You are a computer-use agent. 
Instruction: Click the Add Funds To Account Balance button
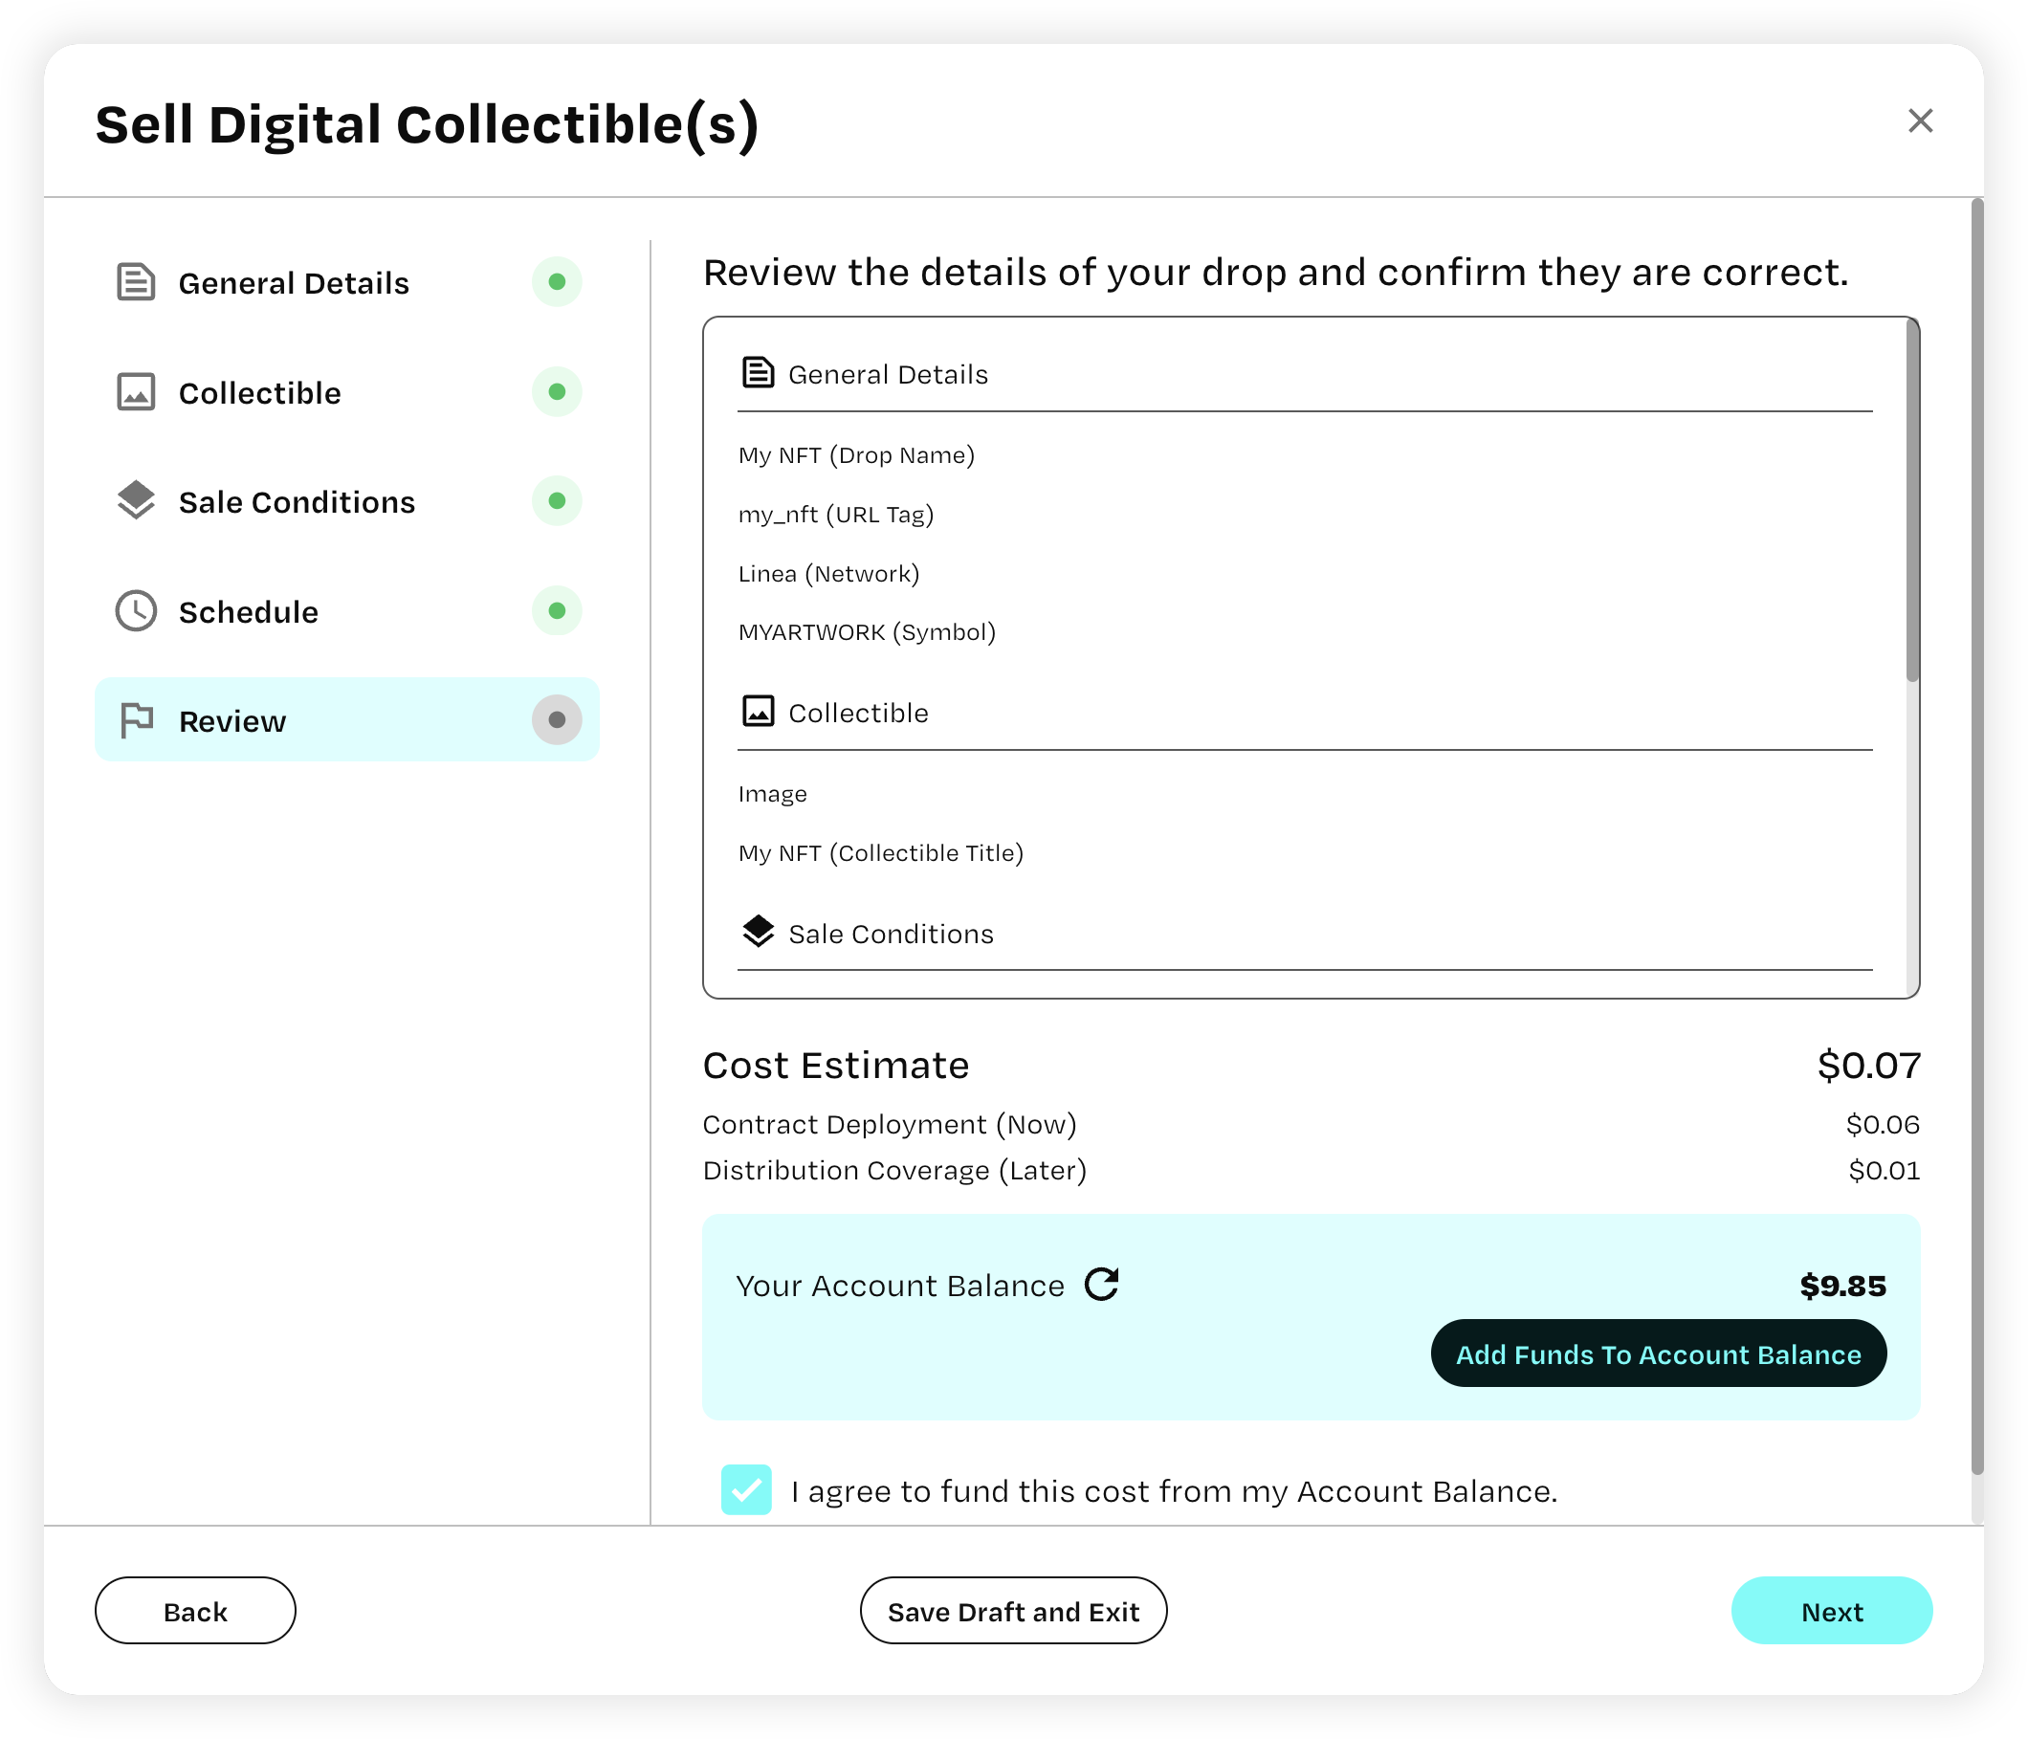tap(1656, 1354)
